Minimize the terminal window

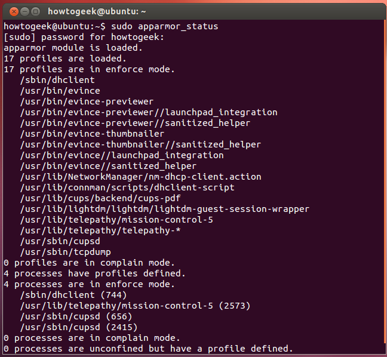(24, 11)
